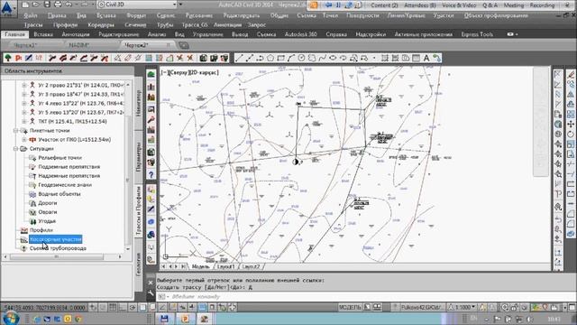
Task: Collapse the 'Пикетные точки' tree node
Action: [15, 130]
